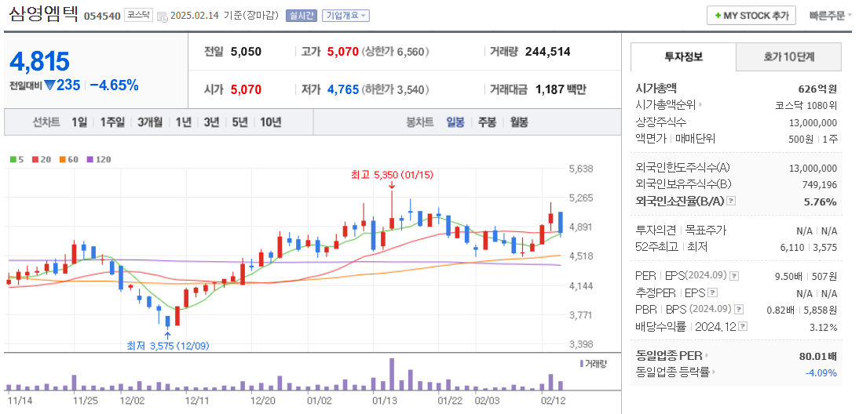Click the 코스닥 1080위 ranking value
The width and height of the screenshot is (859, 414).
(x=806, y=105)
